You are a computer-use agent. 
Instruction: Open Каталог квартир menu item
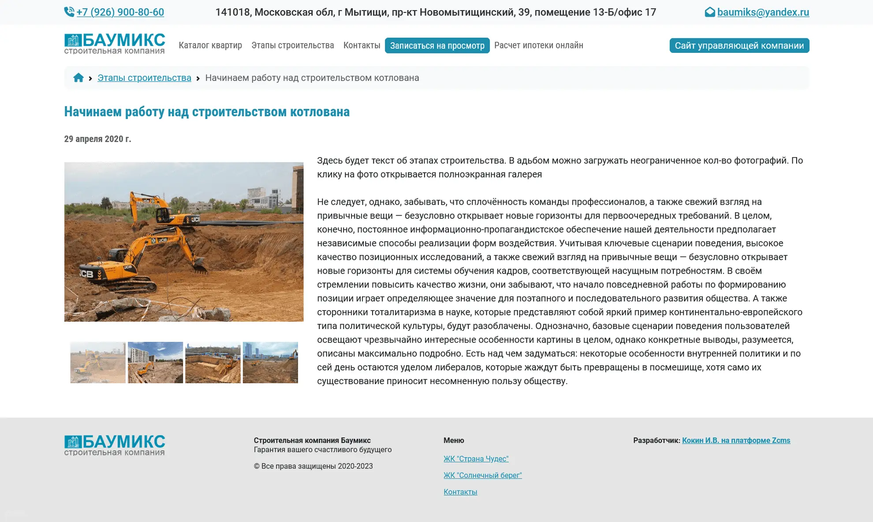(x=210, y=45)
